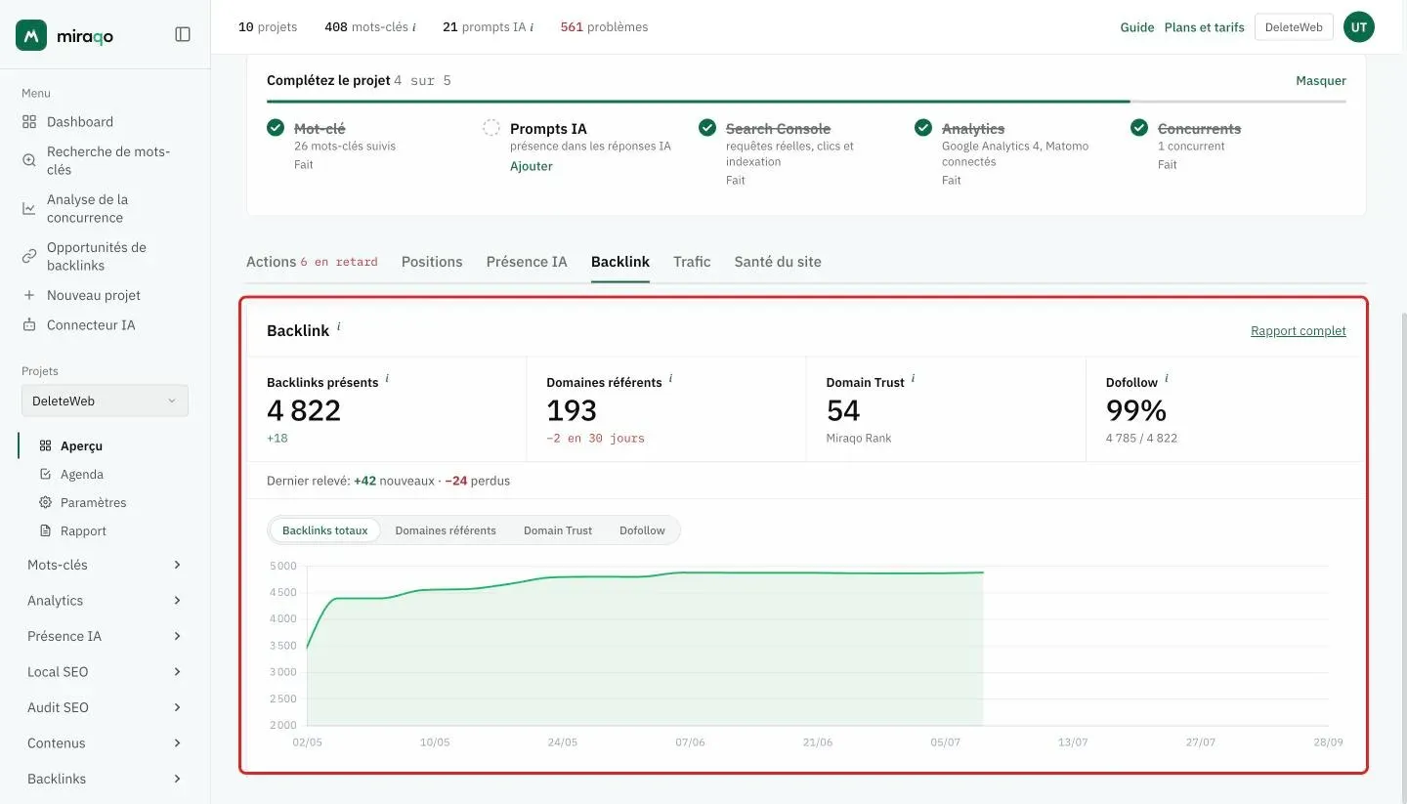Click the 10 projets counter
1407x804 pixels.
(x=268, y=27)
